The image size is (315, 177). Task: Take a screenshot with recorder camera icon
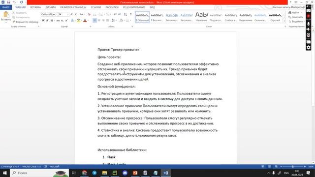click(309, 10)
